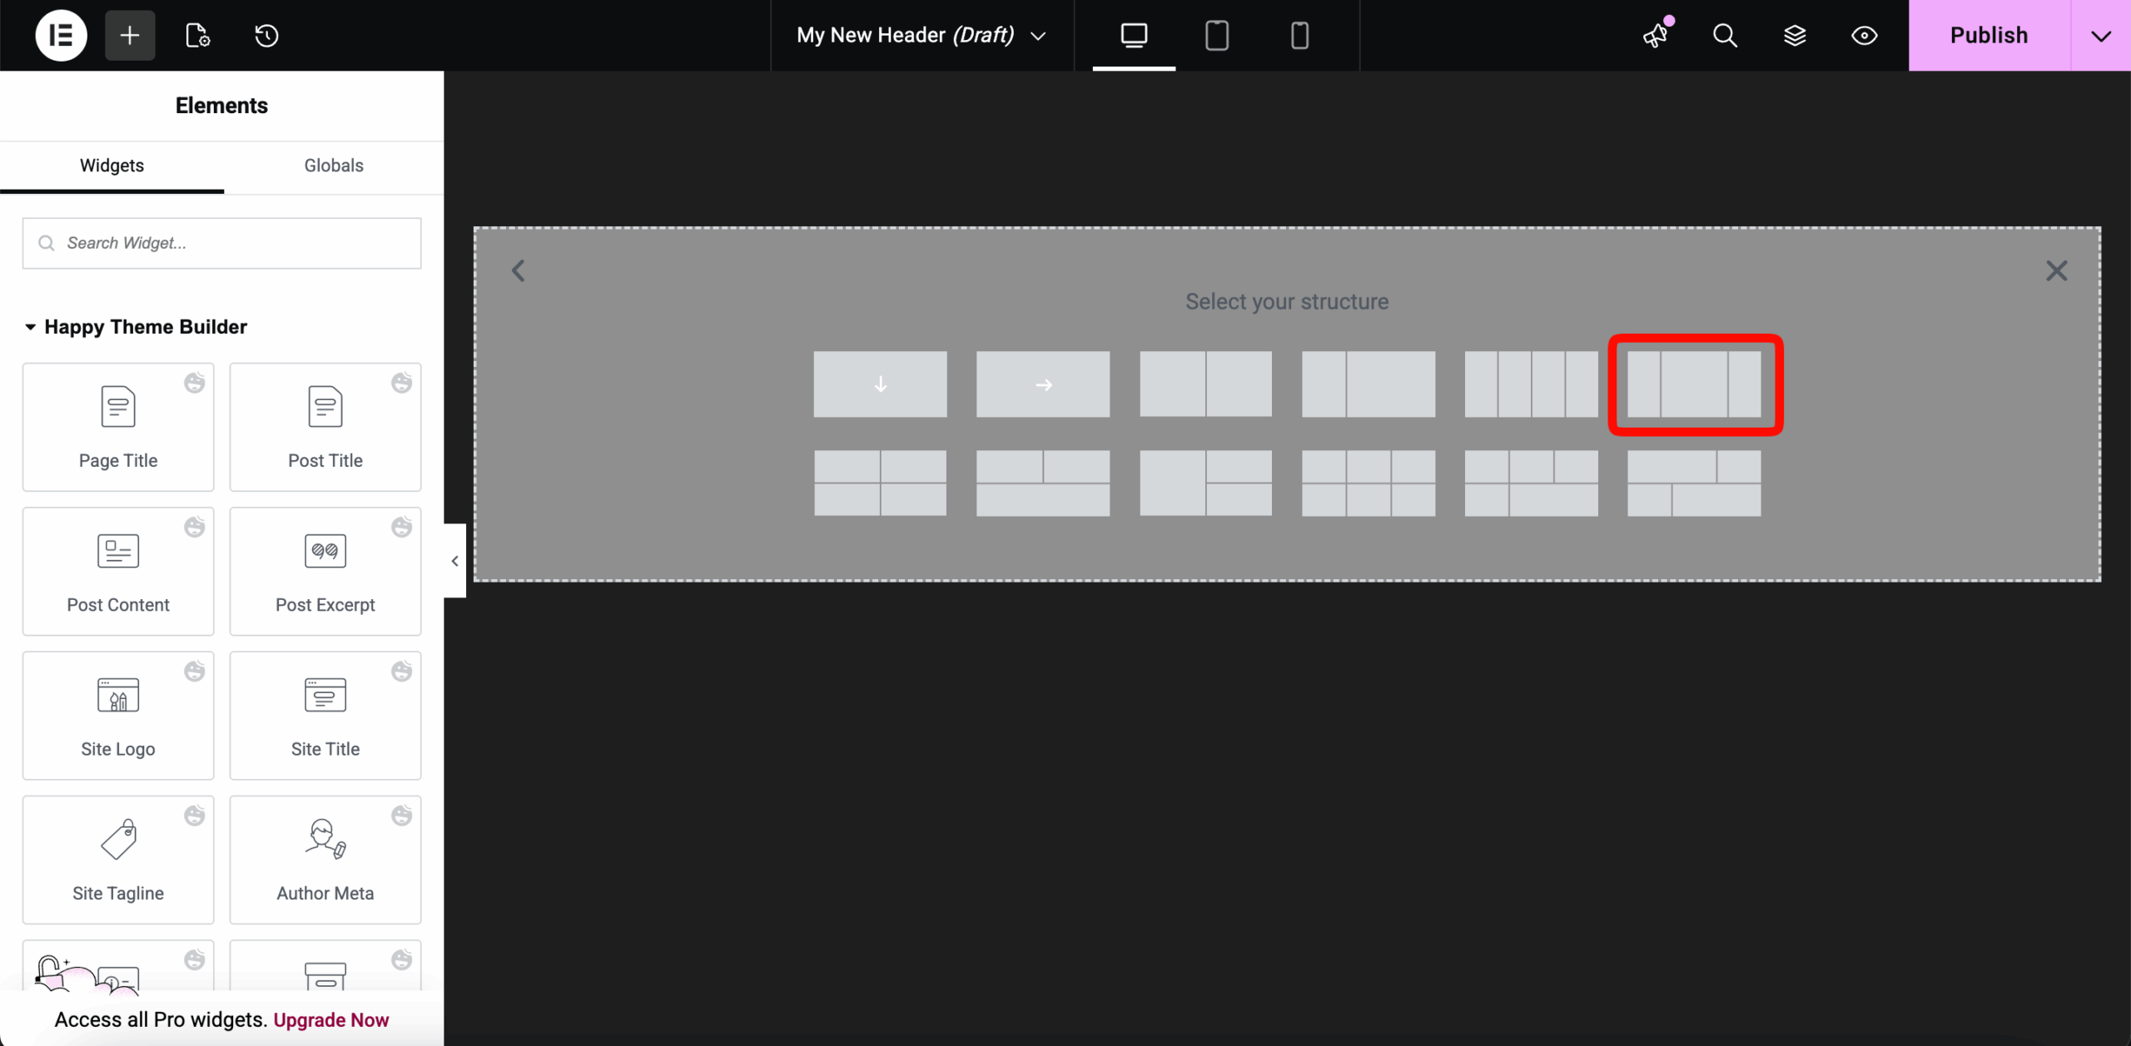The height and width of the screenshot is (1046, 2131).
Task: Toggle preview with the eye icon
Action: coord(1864,35)
